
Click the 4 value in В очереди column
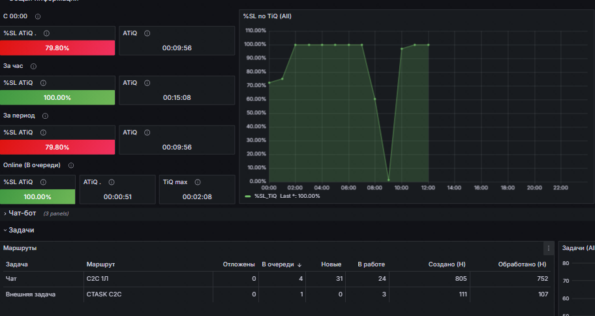click(x=301, y=279)
